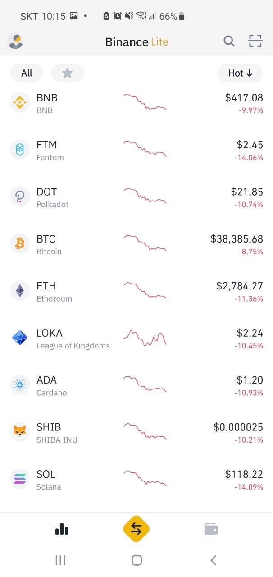This screenshot has width=273, height=577.
Task: Tap the yellow Trade swap button
Action: coord(136,529)
